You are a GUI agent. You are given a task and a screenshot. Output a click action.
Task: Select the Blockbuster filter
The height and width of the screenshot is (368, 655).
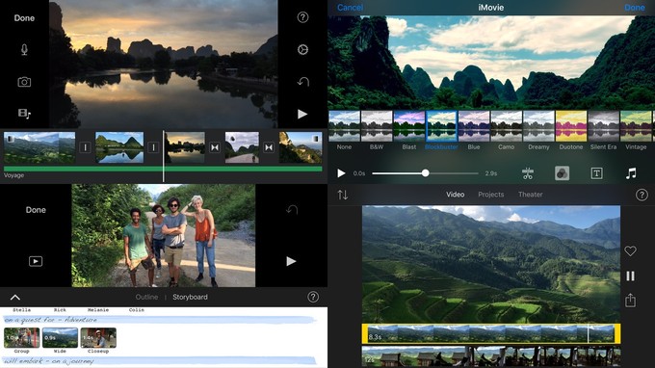coord(441,126)
